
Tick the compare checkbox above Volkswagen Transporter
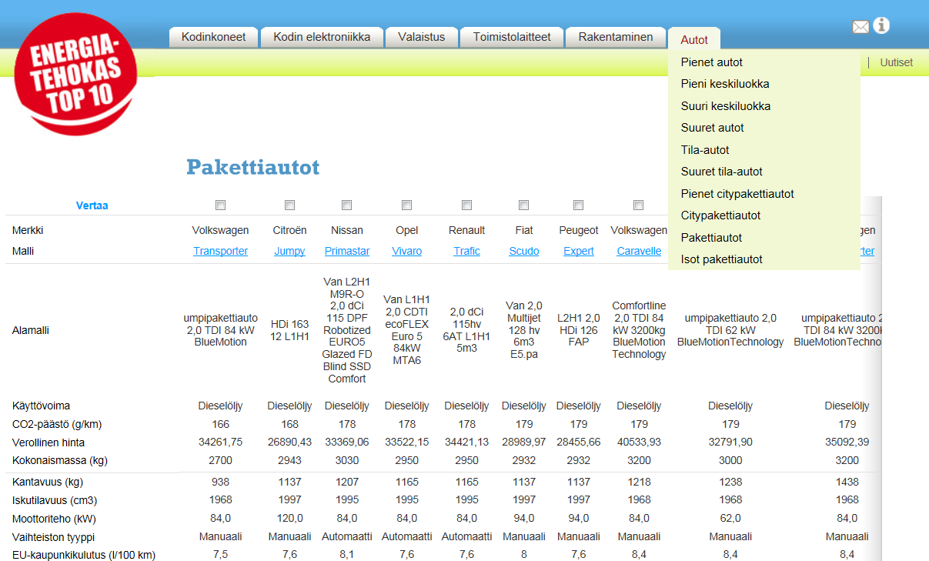point(221,205)
